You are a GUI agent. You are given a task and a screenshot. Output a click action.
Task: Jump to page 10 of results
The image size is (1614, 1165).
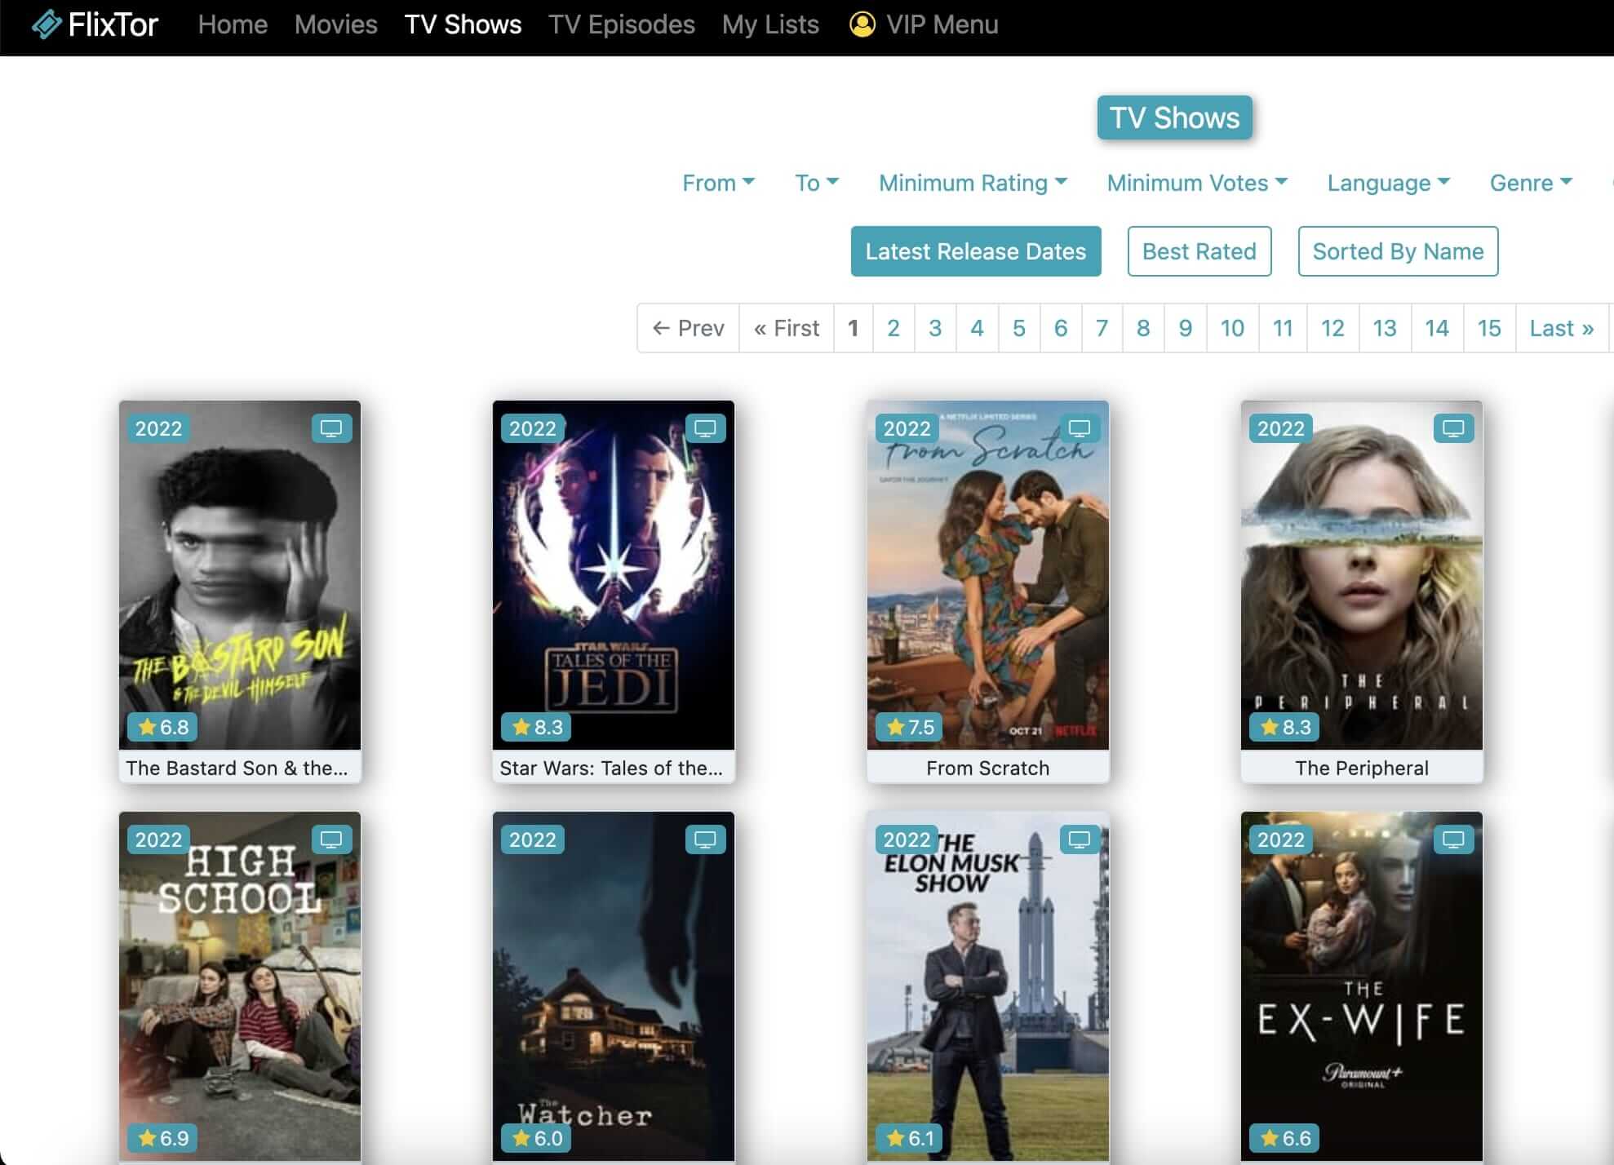[x=1232, y=328]
